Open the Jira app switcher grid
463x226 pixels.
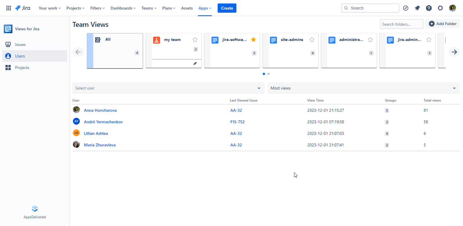pos(9,8)
